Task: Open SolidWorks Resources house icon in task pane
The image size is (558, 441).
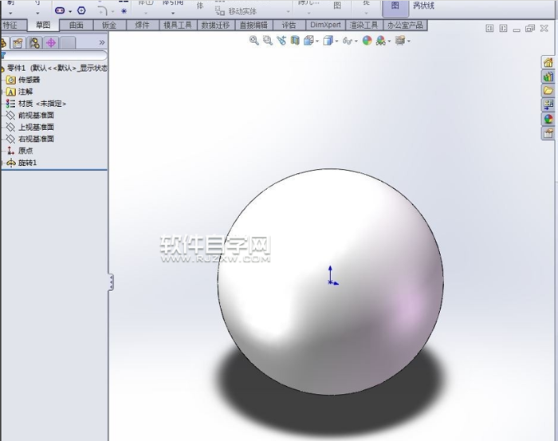Action: pos(548,63)
